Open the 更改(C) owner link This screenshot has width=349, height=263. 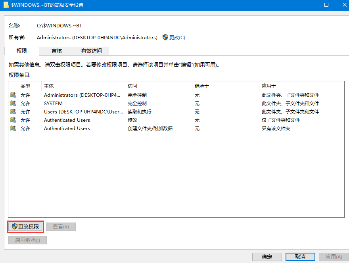(x=177, y=37)
